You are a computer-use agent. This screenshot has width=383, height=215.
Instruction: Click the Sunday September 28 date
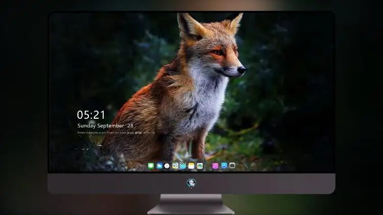[105, 126]
